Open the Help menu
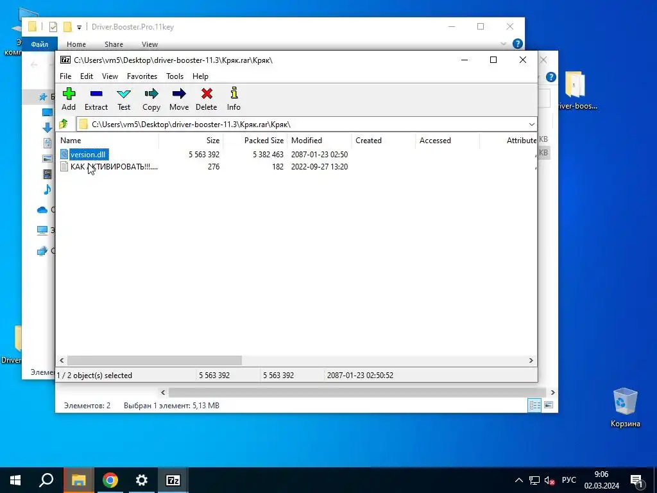 point(200,76)
